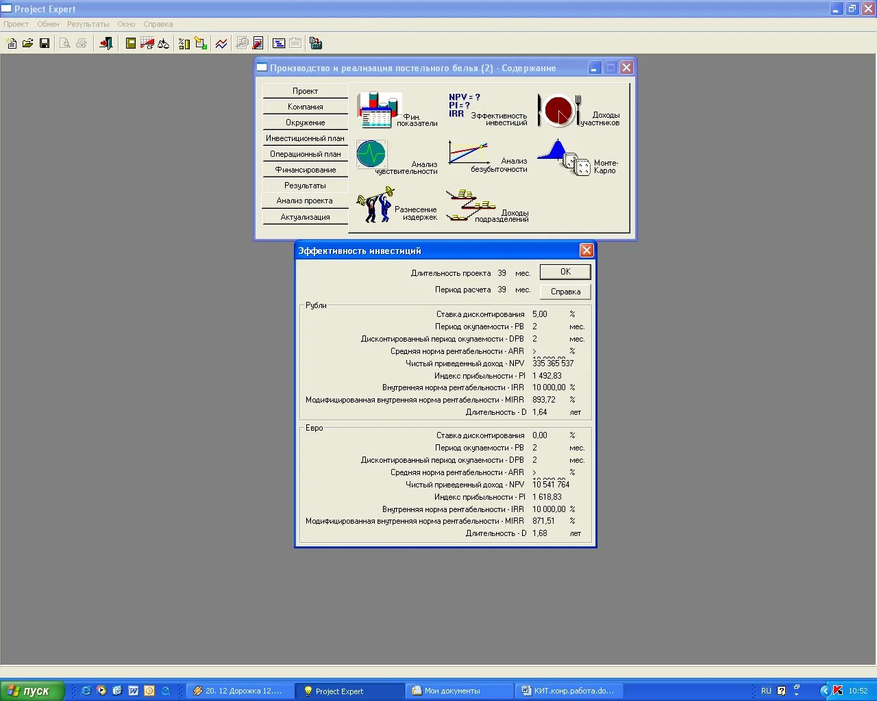Click the Gantt chart window icon
This screenshot has width=877, height=701.
point(279,43)
